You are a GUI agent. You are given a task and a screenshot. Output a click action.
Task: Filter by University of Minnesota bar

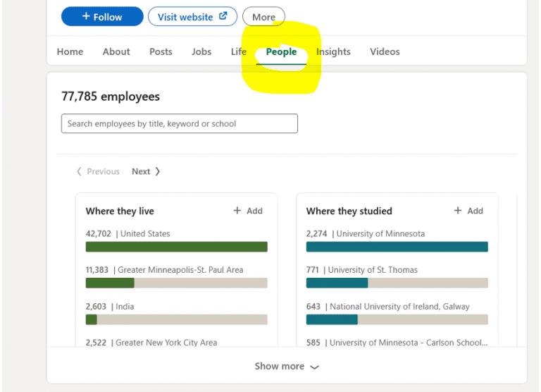(397, 247)
